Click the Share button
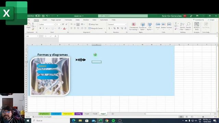 (211, 20)
